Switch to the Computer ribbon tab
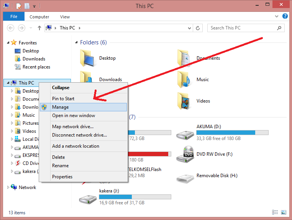The height and width of the screenshot is (220, 292). (39, 17)
